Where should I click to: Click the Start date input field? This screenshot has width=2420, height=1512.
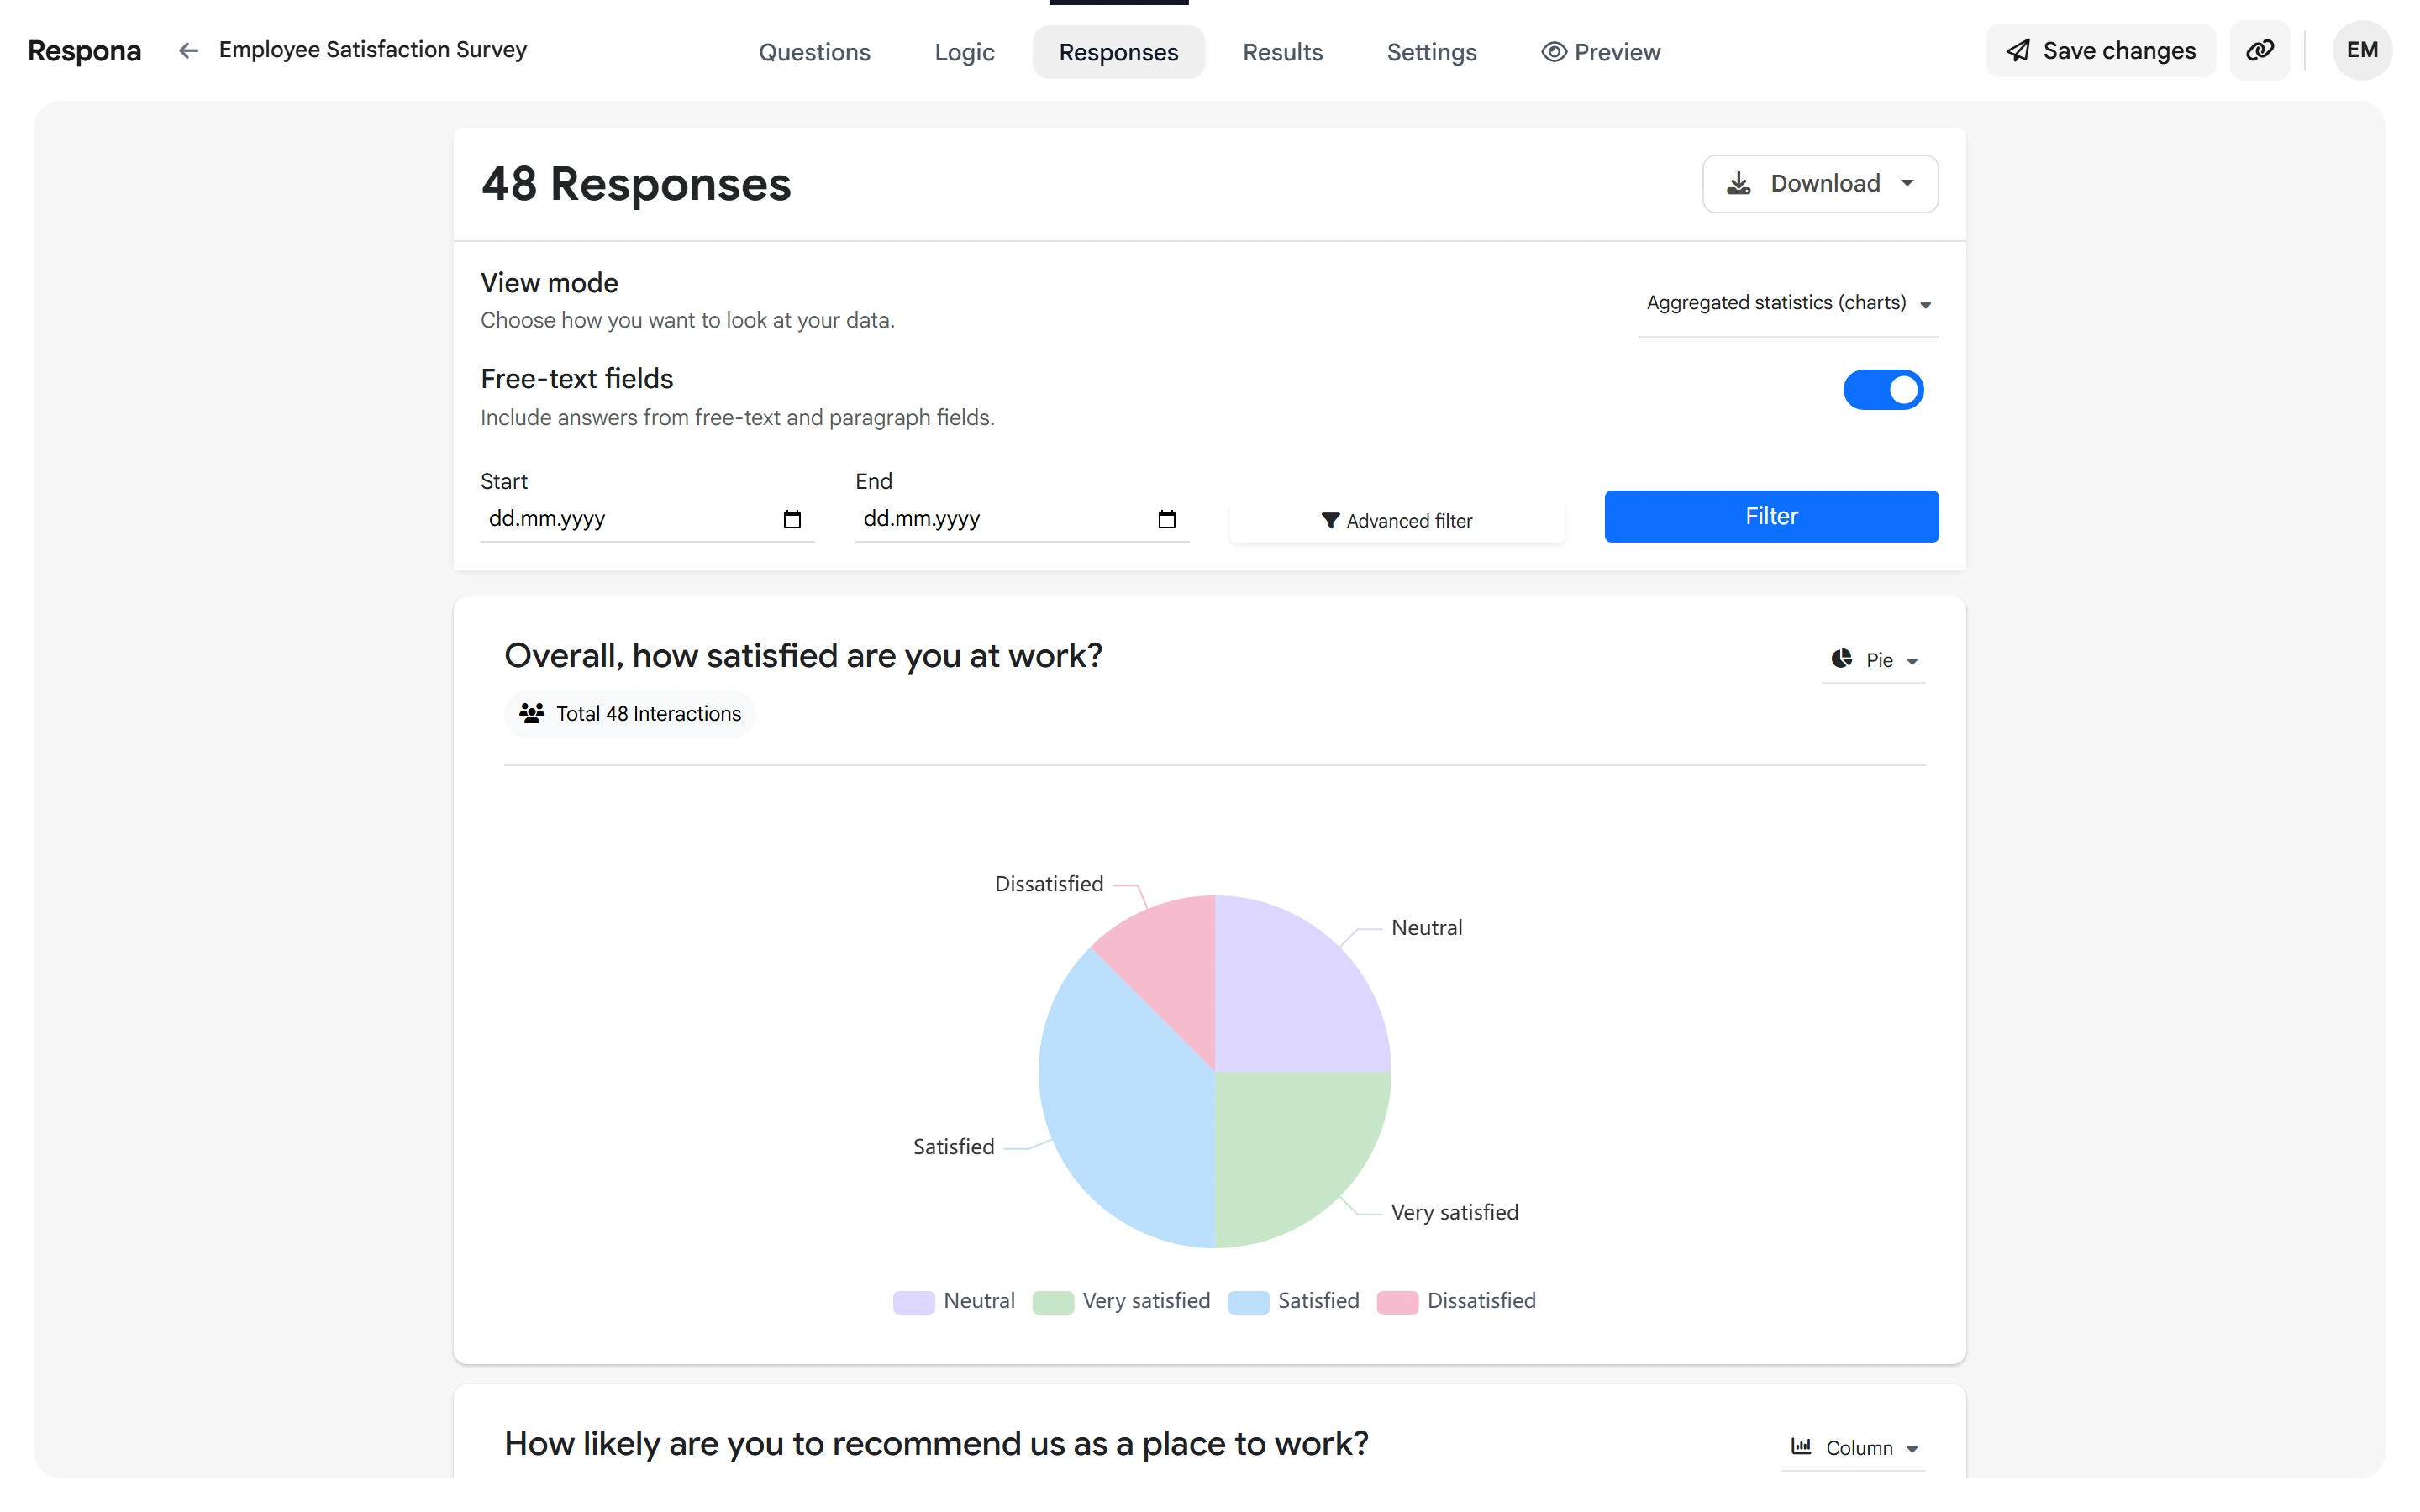click(x=647, y=518)
